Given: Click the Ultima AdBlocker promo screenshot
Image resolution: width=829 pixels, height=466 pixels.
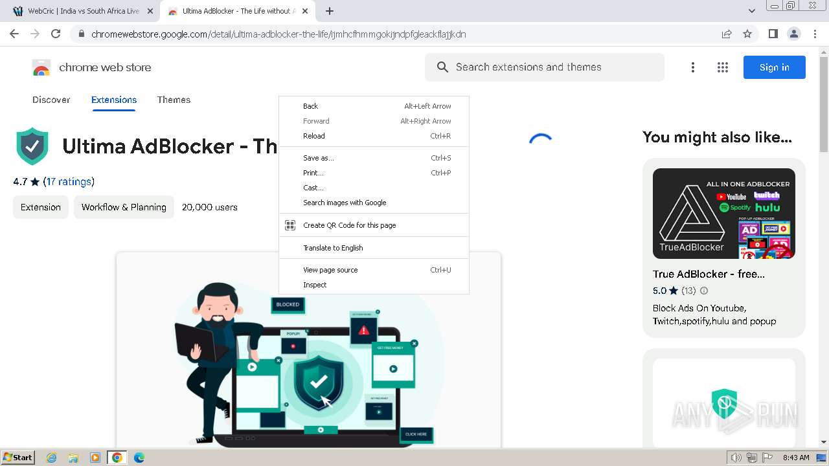Looking at the screenshot, I should point(308,350).
